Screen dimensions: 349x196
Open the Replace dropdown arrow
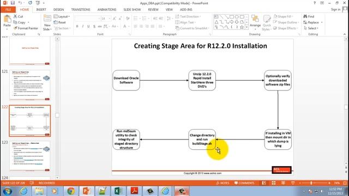[322, 22]
